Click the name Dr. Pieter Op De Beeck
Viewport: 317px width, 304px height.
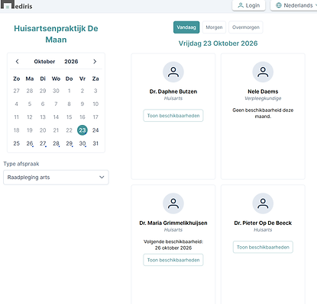(x=263, y=222)
